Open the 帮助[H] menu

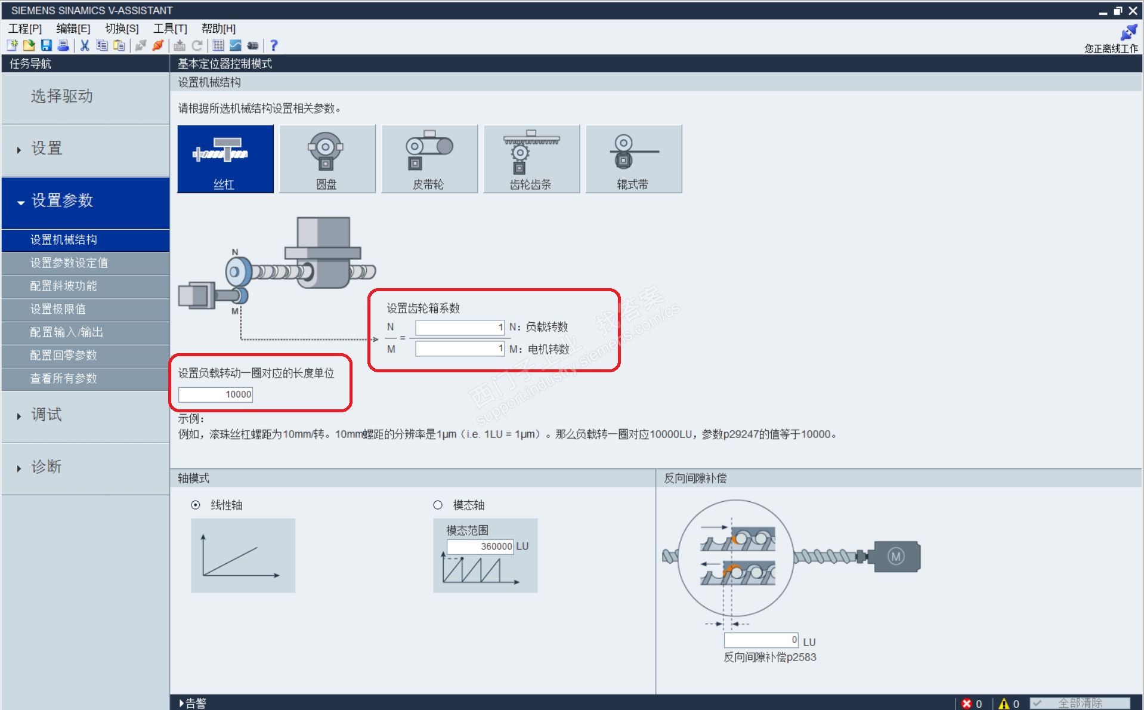(x=218, y=29)
